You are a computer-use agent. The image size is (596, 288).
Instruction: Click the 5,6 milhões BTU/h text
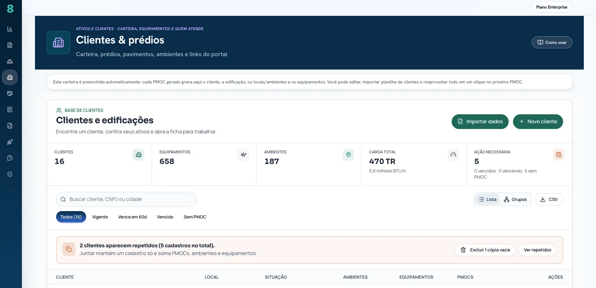click(387, 171)
